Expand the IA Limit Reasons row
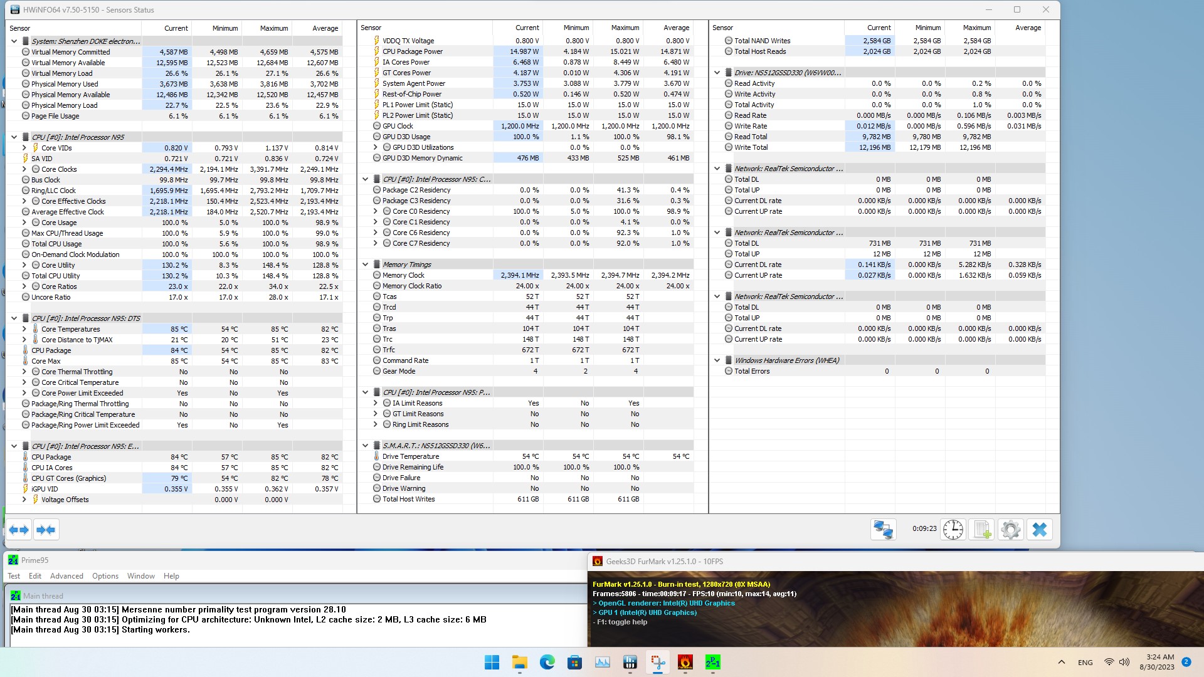The image size is (1204, 677). click(x=376, y=403)
